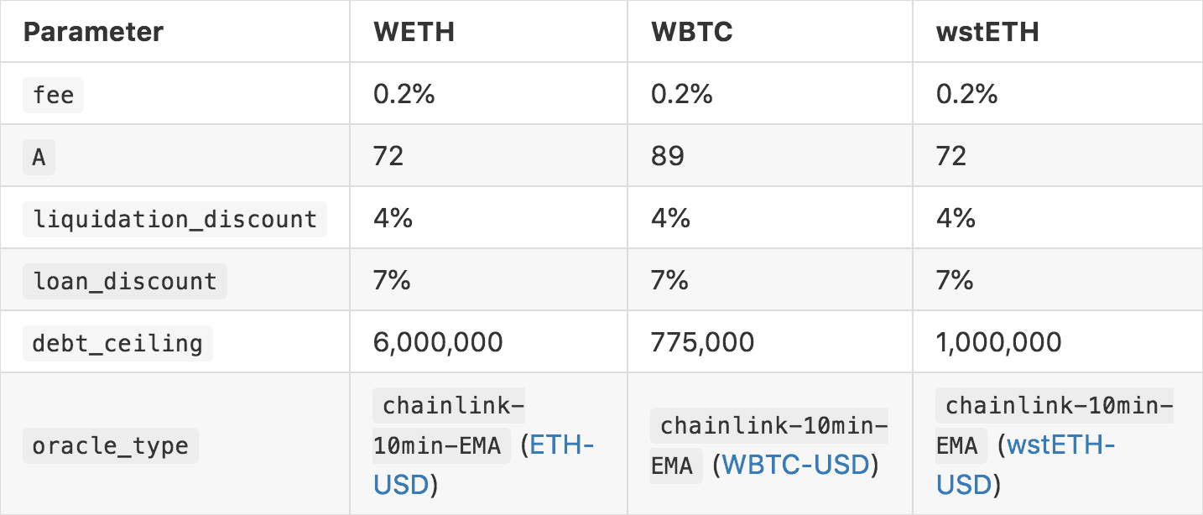This screenshot has height=515, width=1203.
Task: Select the A parameter label
Action: pyautogui.click(x=39, y=157)
